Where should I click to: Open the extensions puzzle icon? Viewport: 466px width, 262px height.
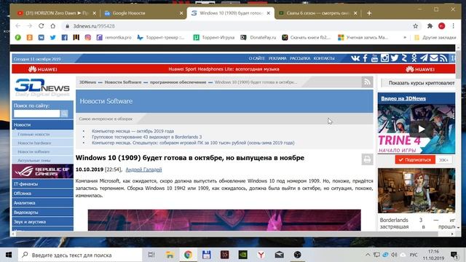[430, 26]
